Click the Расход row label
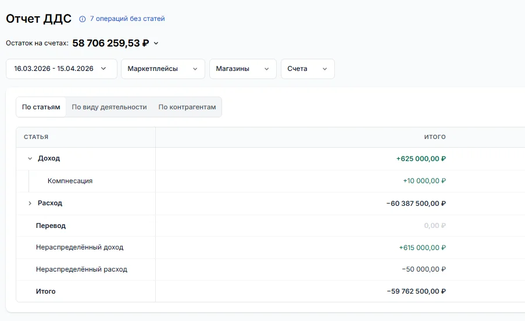This screenshot has width=525, height=321. pos(50,203)
